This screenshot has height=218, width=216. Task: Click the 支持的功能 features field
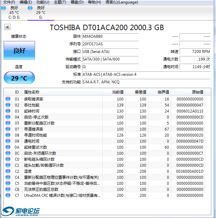point(147,82)
